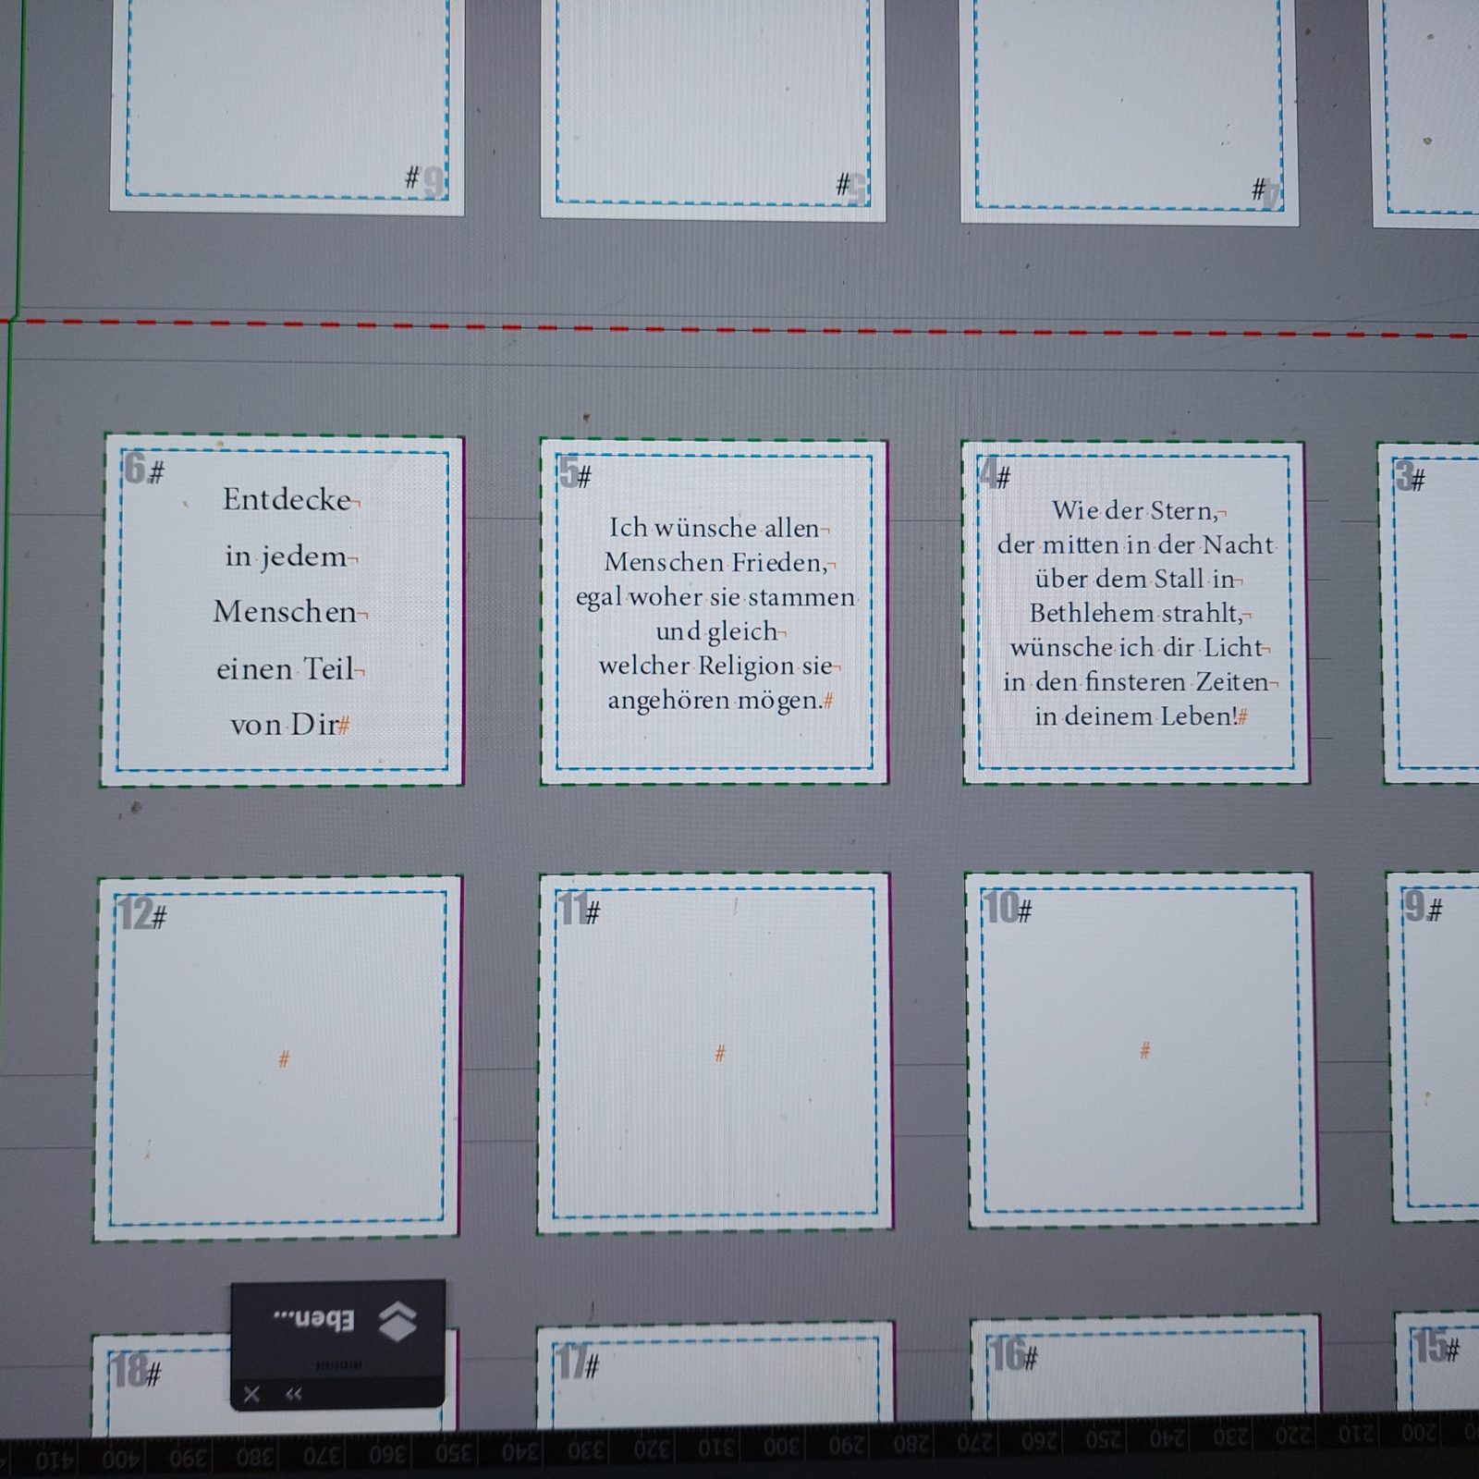1479x1479 pixels.
Task: Select the empty text frame numbered 11
Action: [715, 1053]
